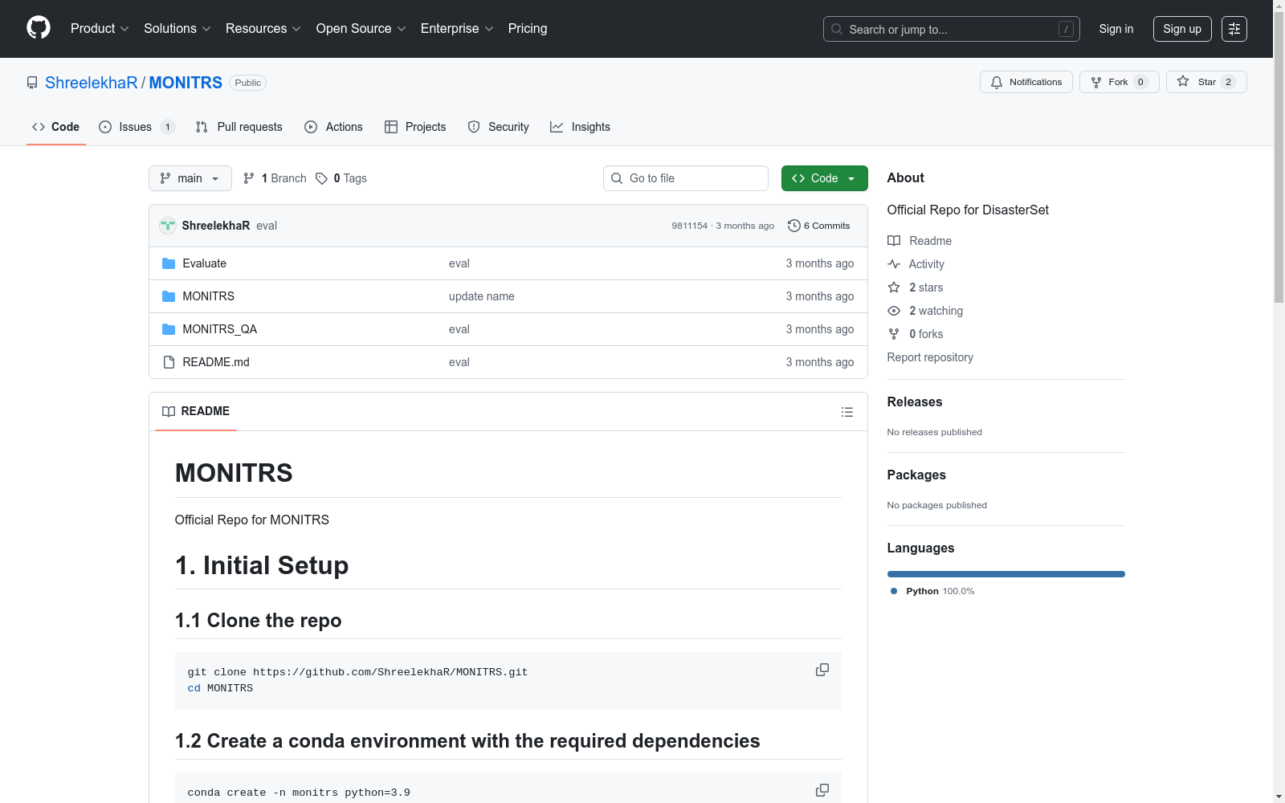Screen dimensions: 1285x803
Task: Switch to the Security tab
Action: coord(498,127)
